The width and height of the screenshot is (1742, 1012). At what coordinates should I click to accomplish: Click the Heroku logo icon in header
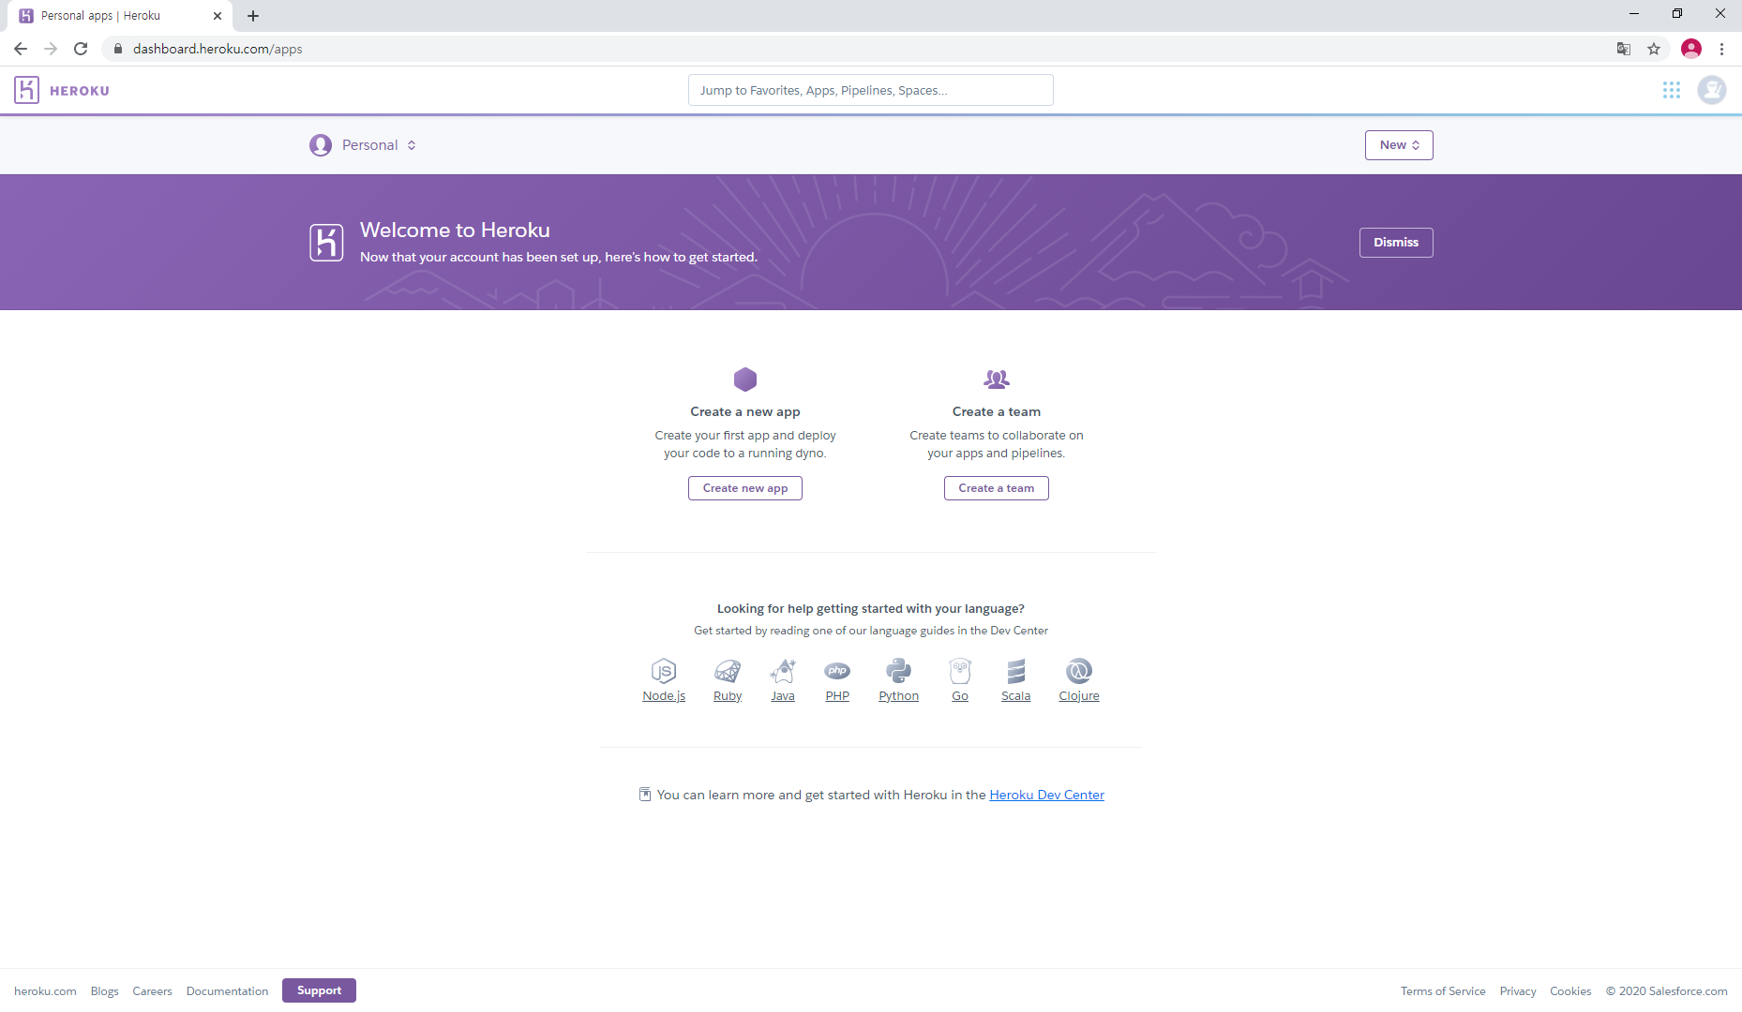point(26,90)
